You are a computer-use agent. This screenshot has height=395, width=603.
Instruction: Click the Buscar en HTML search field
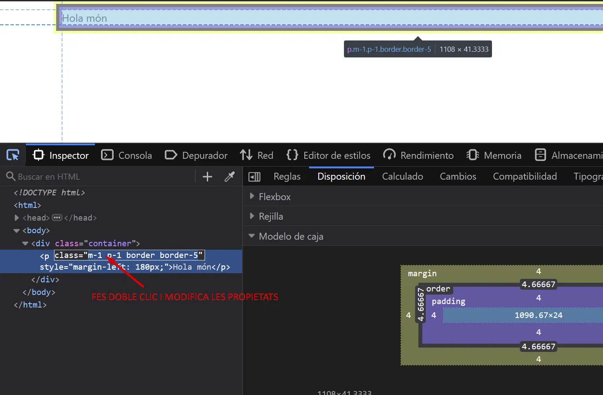pyautogui.click(x=100, y=177)
